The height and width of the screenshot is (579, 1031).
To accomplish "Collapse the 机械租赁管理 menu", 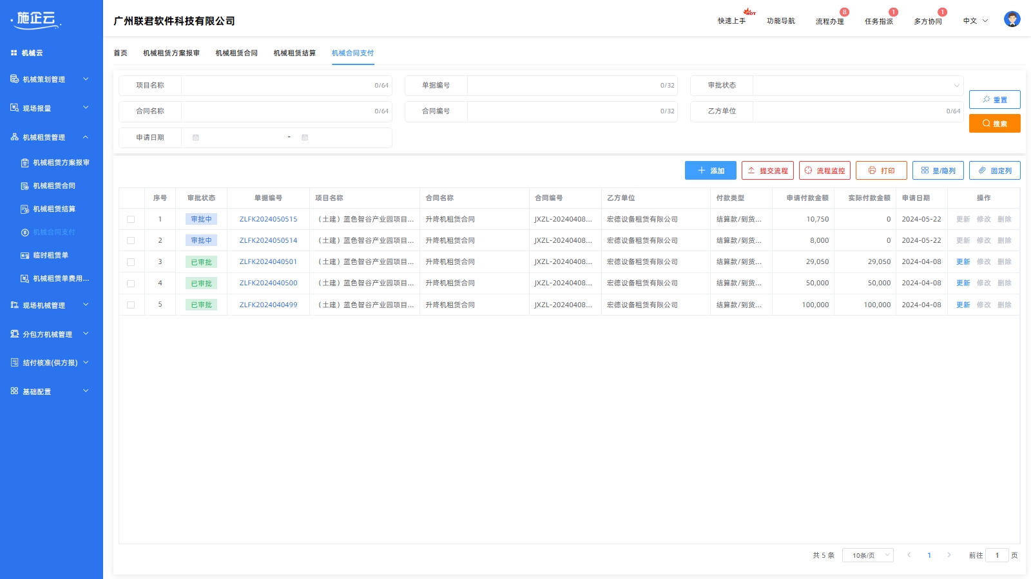I will click(86, 137).
